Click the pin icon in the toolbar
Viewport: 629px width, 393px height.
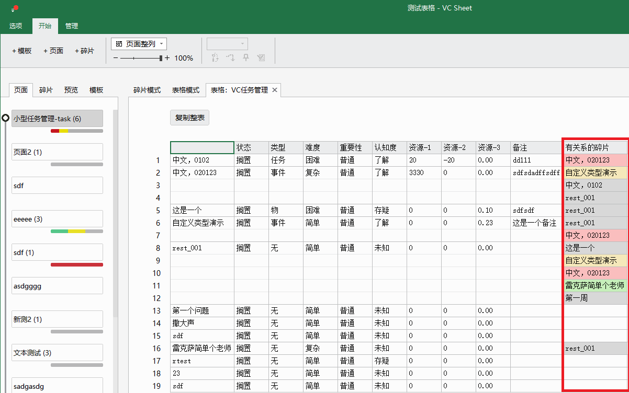coord(245,57)
